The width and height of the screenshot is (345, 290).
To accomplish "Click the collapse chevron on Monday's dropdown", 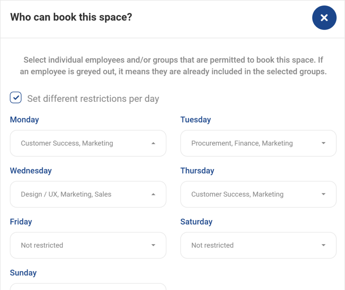I will (154, 143).
